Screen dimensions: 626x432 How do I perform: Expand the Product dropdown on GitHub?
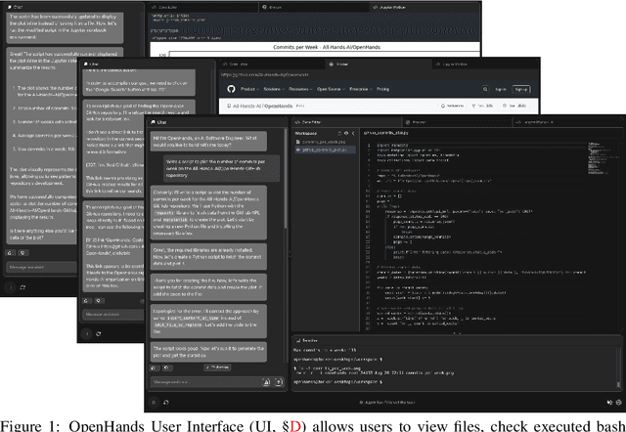click(x=259, y=89)
